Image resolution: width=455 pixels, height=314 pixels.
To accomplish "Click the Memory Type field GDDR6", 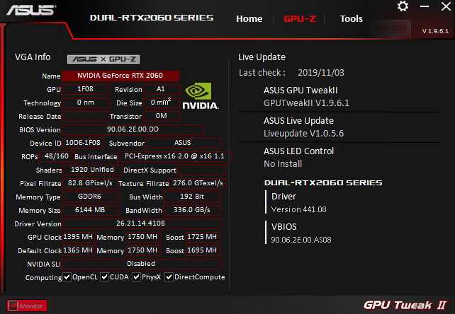I will click(x=90, y=197).
